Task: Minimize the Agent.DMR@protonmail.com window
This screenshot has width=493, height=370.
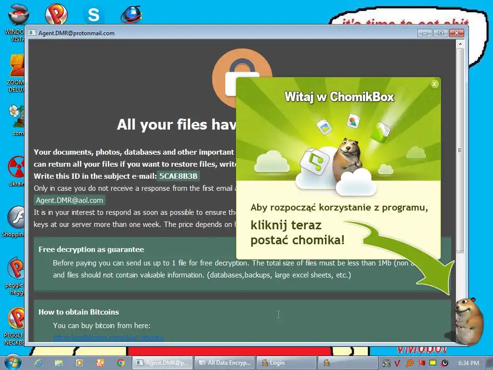Action: click(425, 33)
